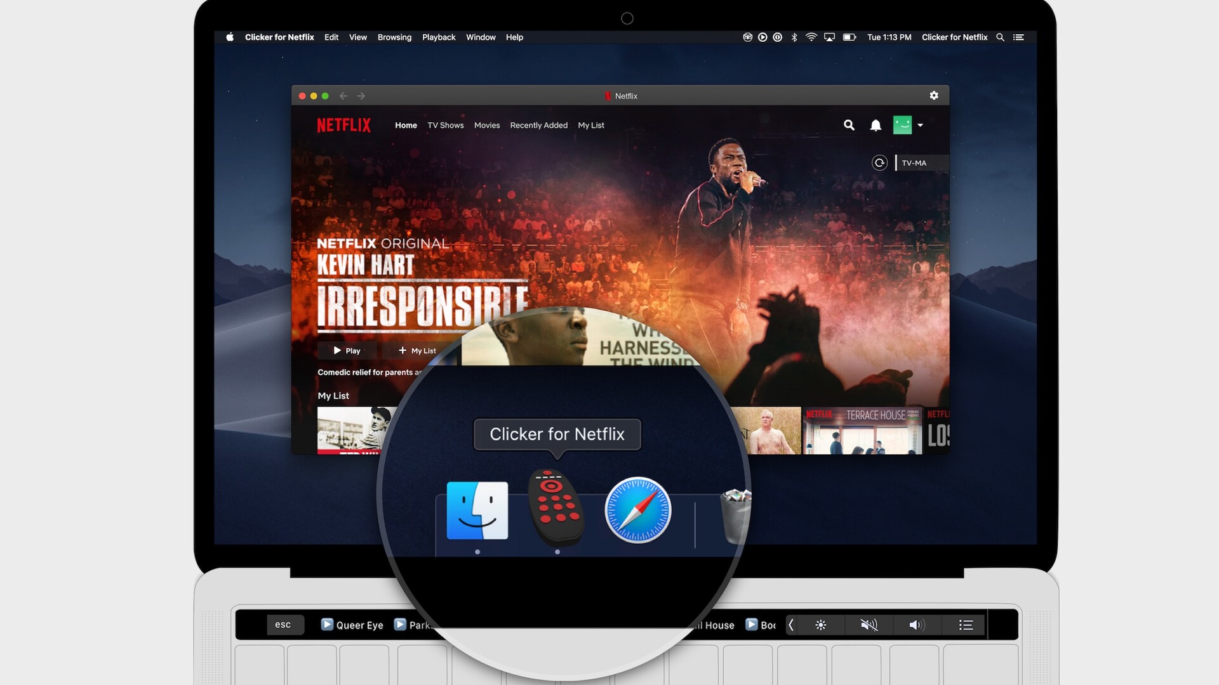Toggle mute button in Touch Bar
Viewport: 1219px width, 685px height.
869,625
